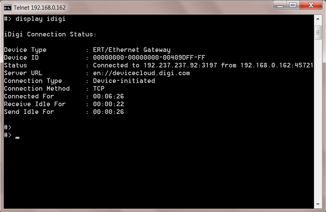Image resolution: width=326 pixels, height=212 pixels.
Task: Click the scrollbar down arrow
Action: coord(318,205)
